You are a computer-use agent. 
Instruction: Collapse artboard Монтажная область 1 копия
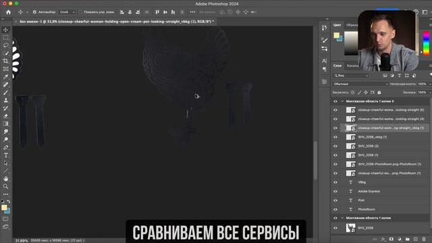click(342, 218)
